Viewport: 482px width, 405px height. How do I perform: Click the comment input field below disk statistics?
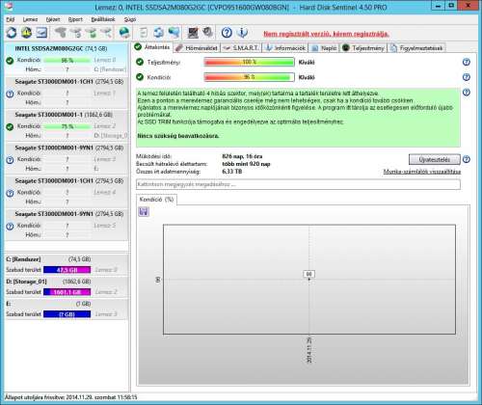tap(298, 184)
